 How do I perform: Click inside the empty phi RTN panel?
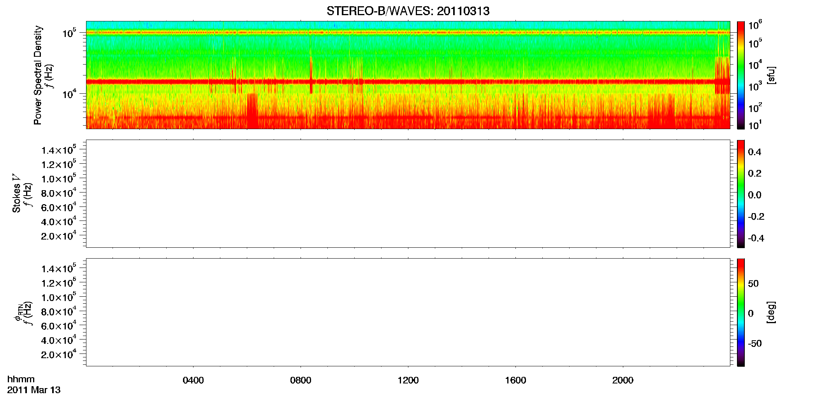click(x=408, y=312)
